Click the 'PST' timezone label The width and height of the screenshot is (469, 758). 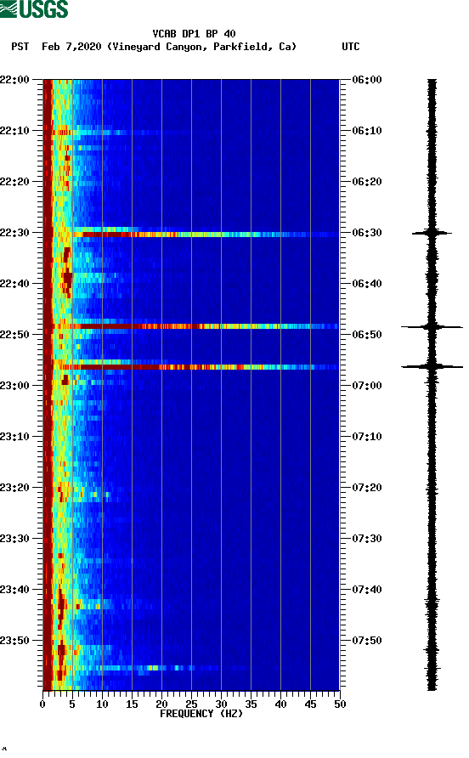tap(20, 47)
